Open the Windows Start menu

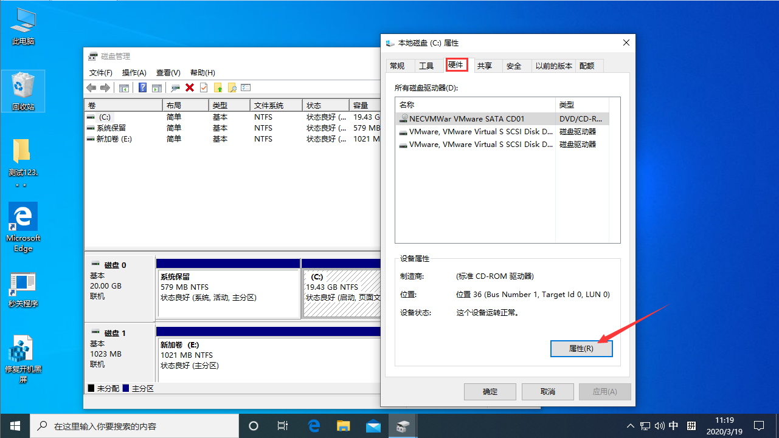[15, 426]
